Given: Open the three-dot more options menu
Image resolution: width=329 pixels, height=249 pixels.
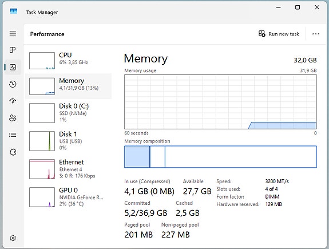Looking at the screenshot, I should click(x=316, y=34).
